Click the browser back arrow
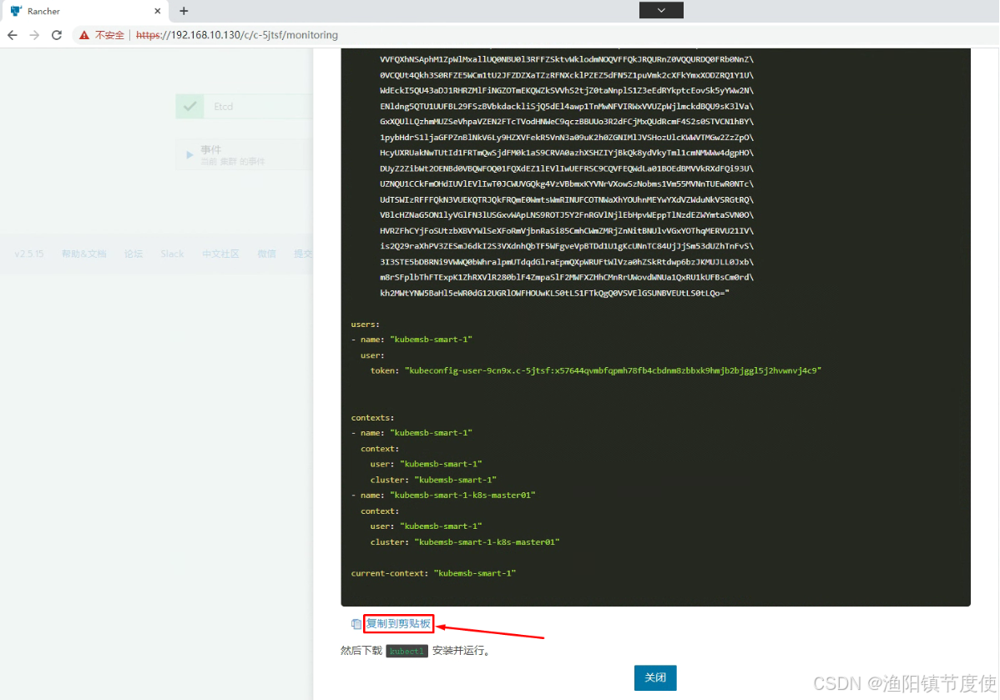 pyautogui.click(x=13, y=35)
